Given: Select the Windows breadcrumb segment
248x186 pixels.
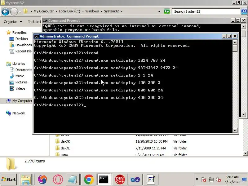Looking at the screenshot, I should coord(92,11).
